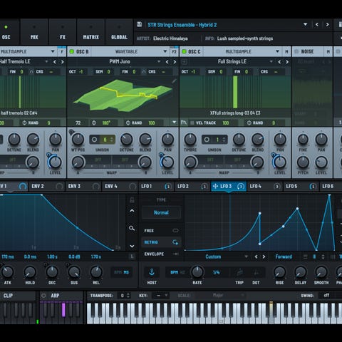Toggle OSC C power button
The width and height of the screenshot is (342, 342).
point(184,51)
